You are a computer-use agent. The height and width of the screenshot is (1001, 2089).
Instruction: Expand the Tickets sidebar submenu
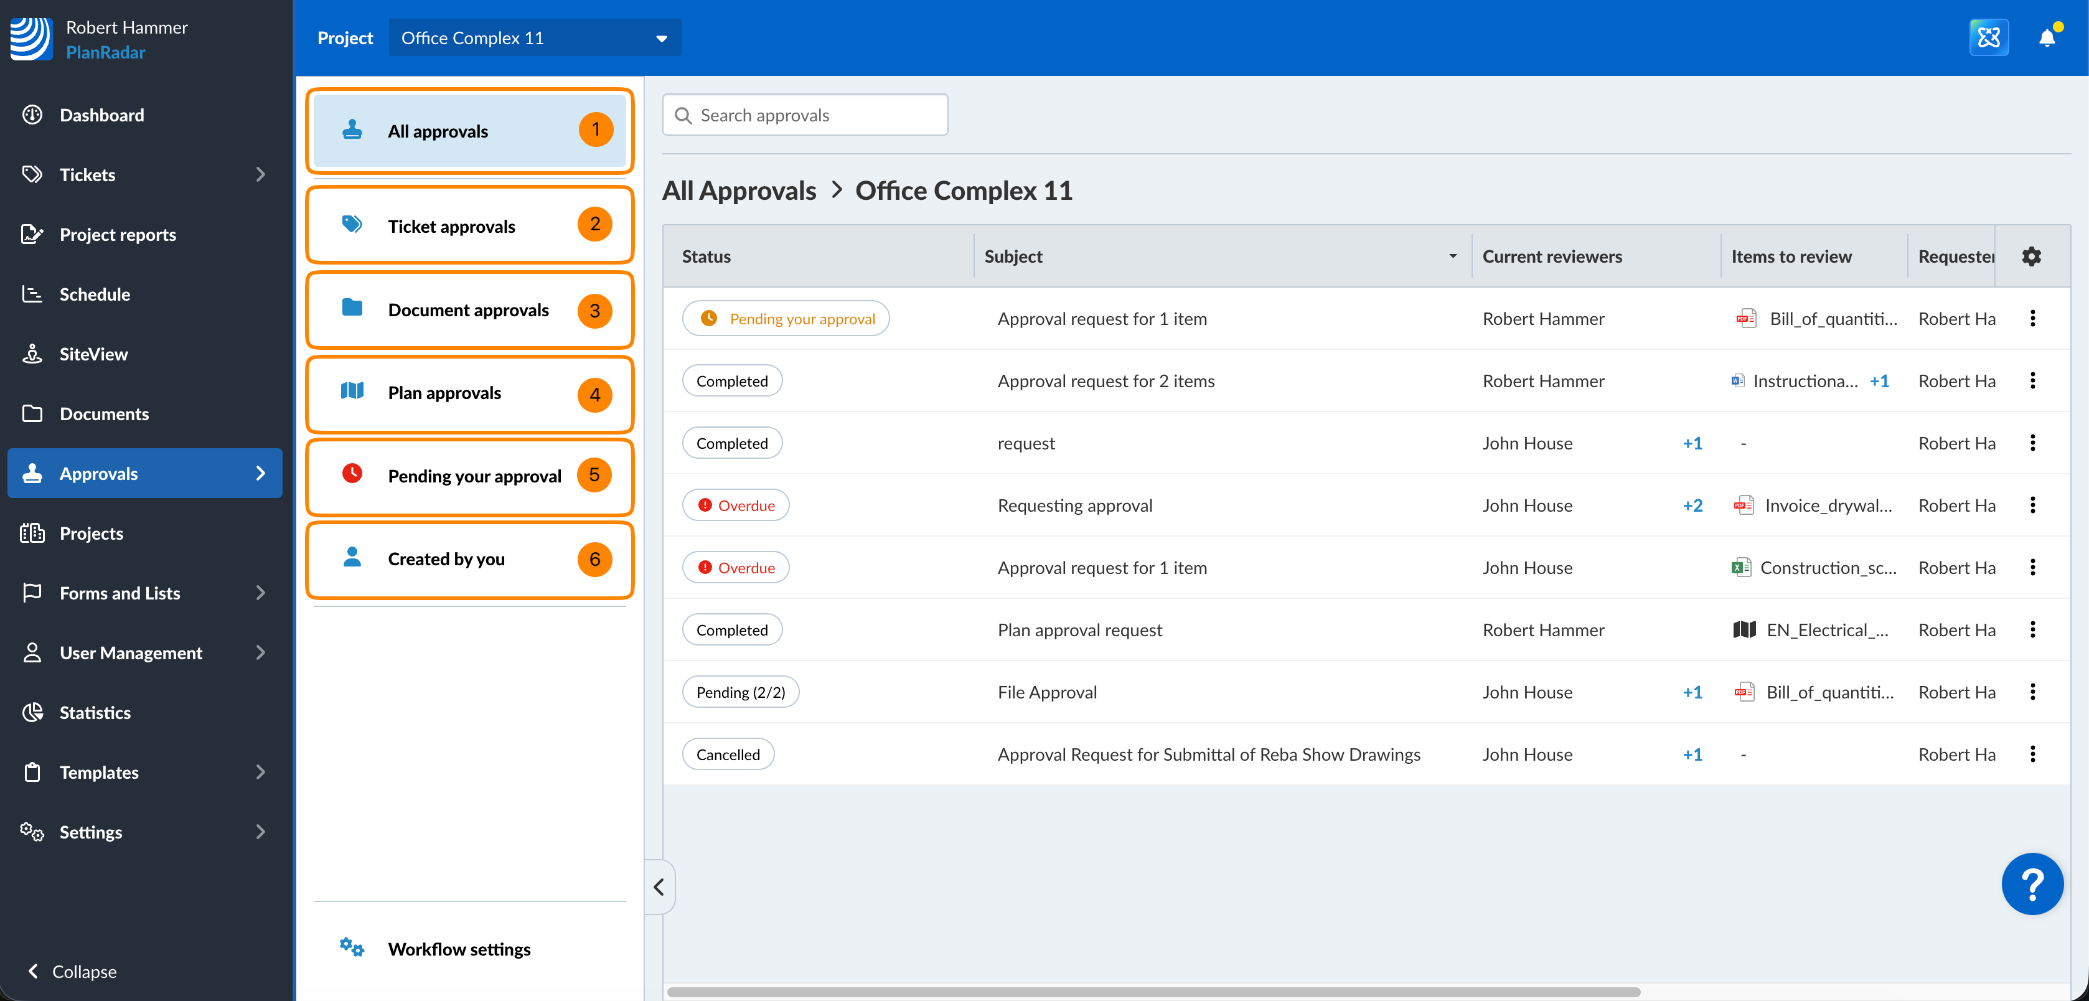(260, 174)
